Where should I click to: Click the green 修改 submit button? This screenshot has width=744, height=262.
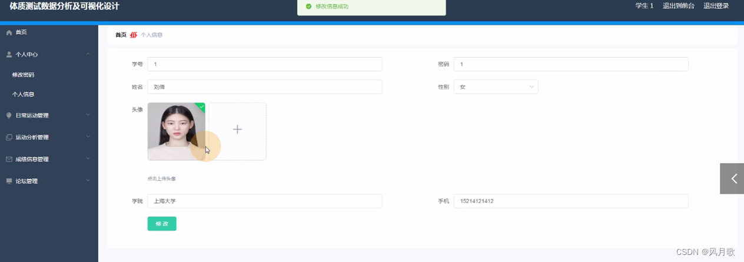tap(162, 224)
